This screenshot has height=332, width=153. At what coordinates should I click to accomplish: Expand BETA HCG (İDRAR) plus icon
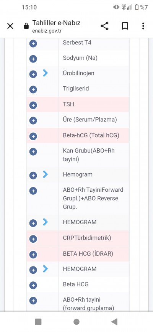[33, 255]
